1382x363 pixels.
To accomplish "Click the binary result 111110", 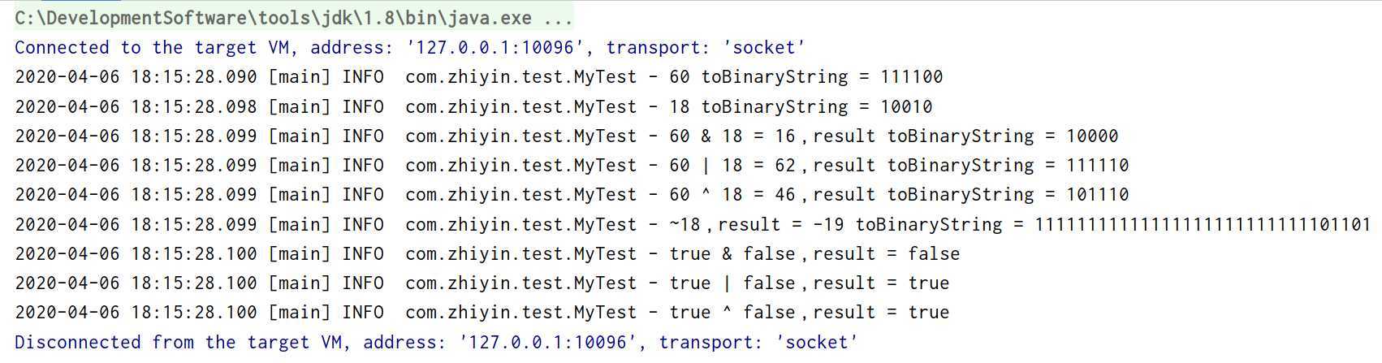I will tap(1098, 166).
